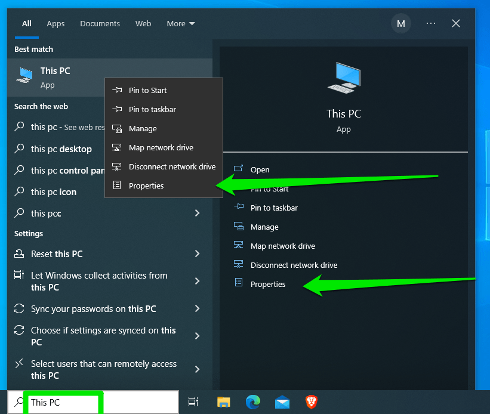Select Manage from the context menu
The image size is (490, 414).
coord(142,128)
